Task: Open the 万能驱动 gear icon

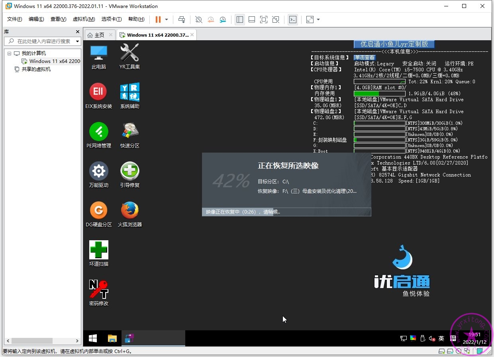Action: 98,175
